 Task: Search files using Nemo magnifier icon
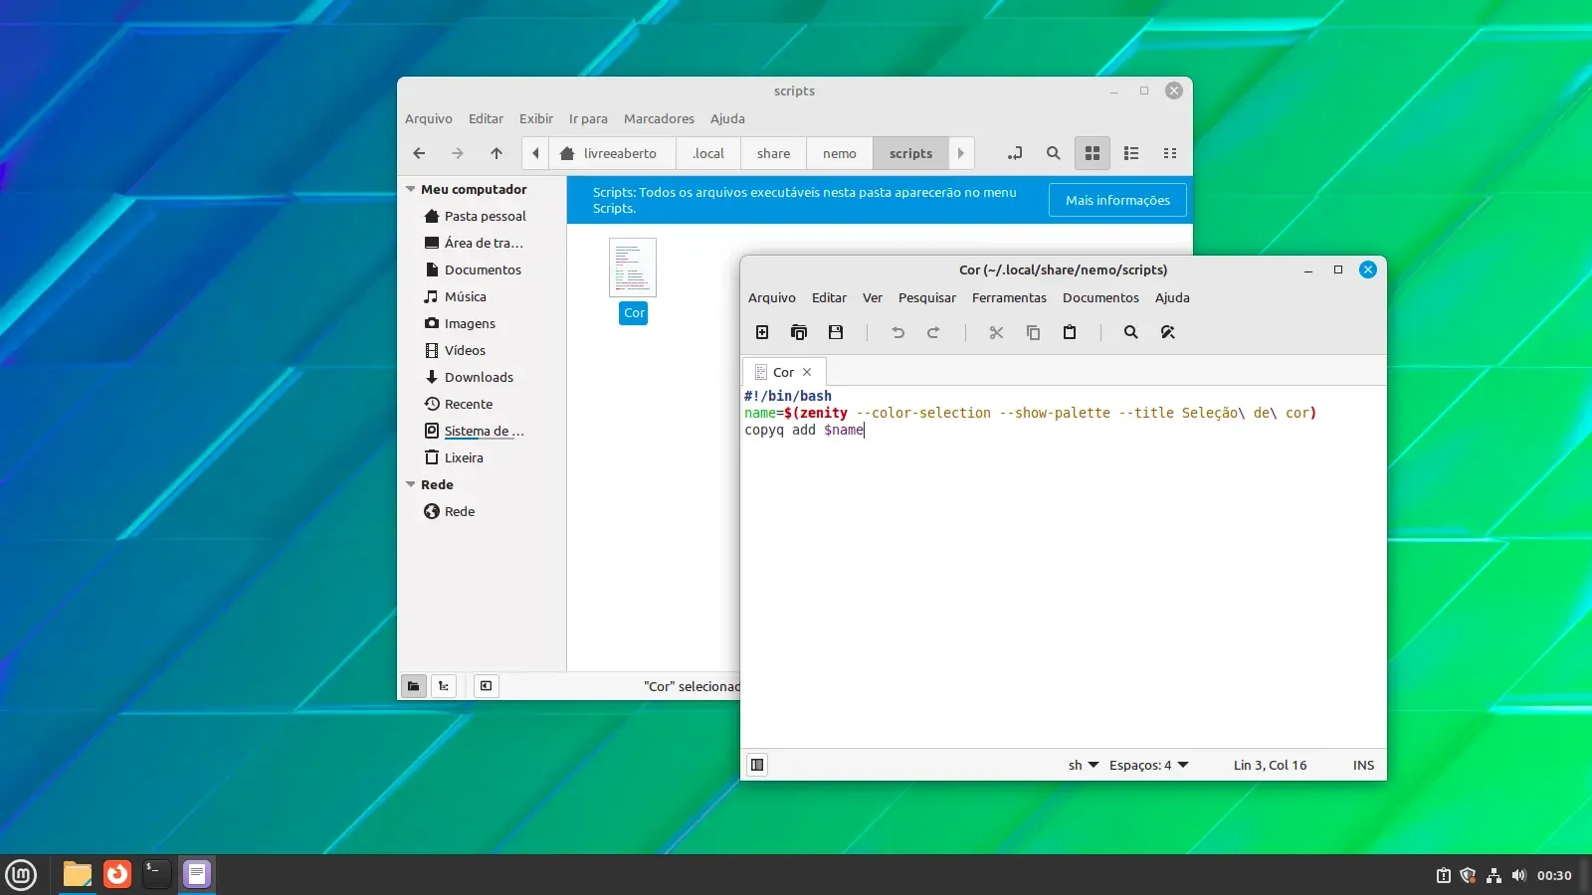pos(1053,153)
